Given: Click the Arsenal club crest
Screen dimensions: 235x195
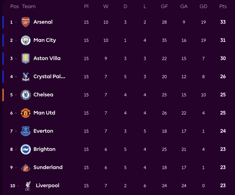Looking at the screenshot, I should [x=25, y=22].
